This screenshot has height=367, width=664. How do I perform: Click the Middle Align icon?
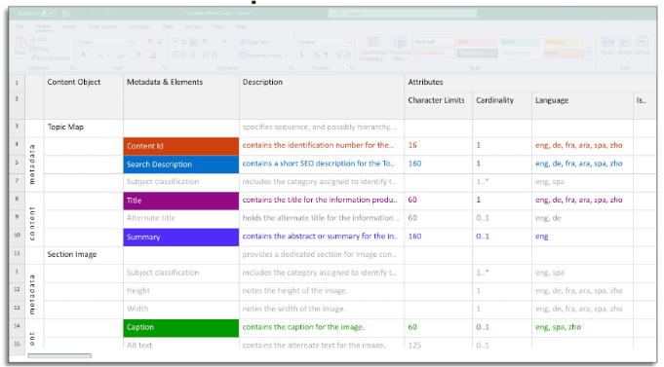point(183,42)
